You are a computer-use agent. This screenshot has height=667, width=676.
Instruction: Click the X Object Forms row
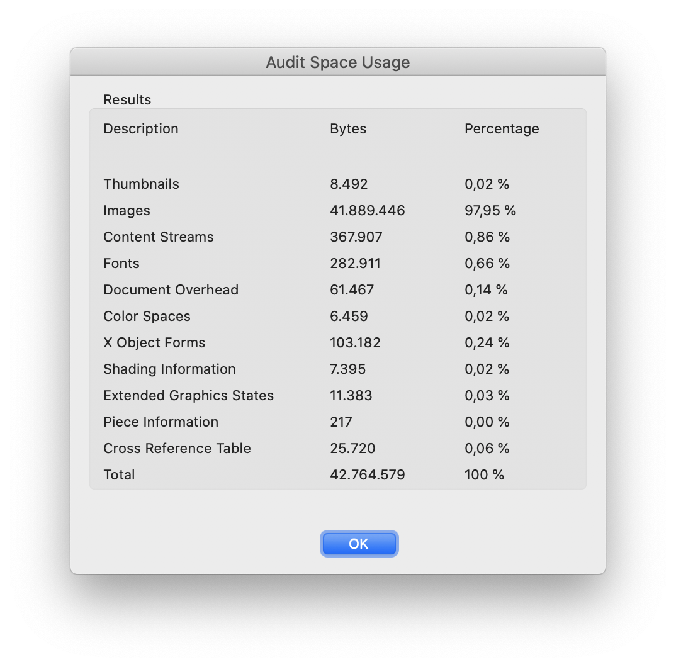point(154,342)
